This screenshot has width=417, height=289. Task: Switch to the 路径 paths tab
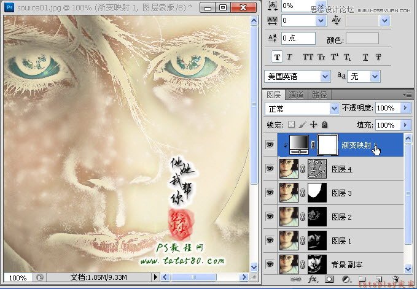319,94
